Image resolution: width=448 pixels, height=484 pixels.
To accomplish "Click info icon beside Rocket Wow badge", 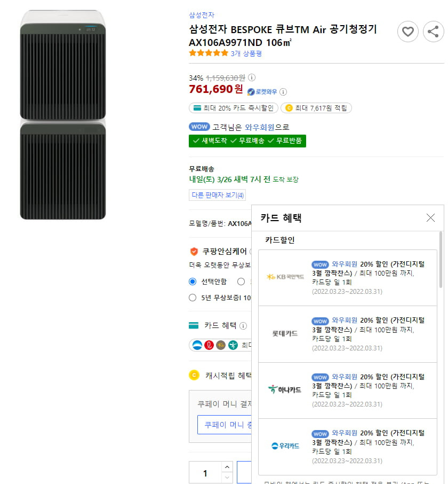I will tap(283, 92).
